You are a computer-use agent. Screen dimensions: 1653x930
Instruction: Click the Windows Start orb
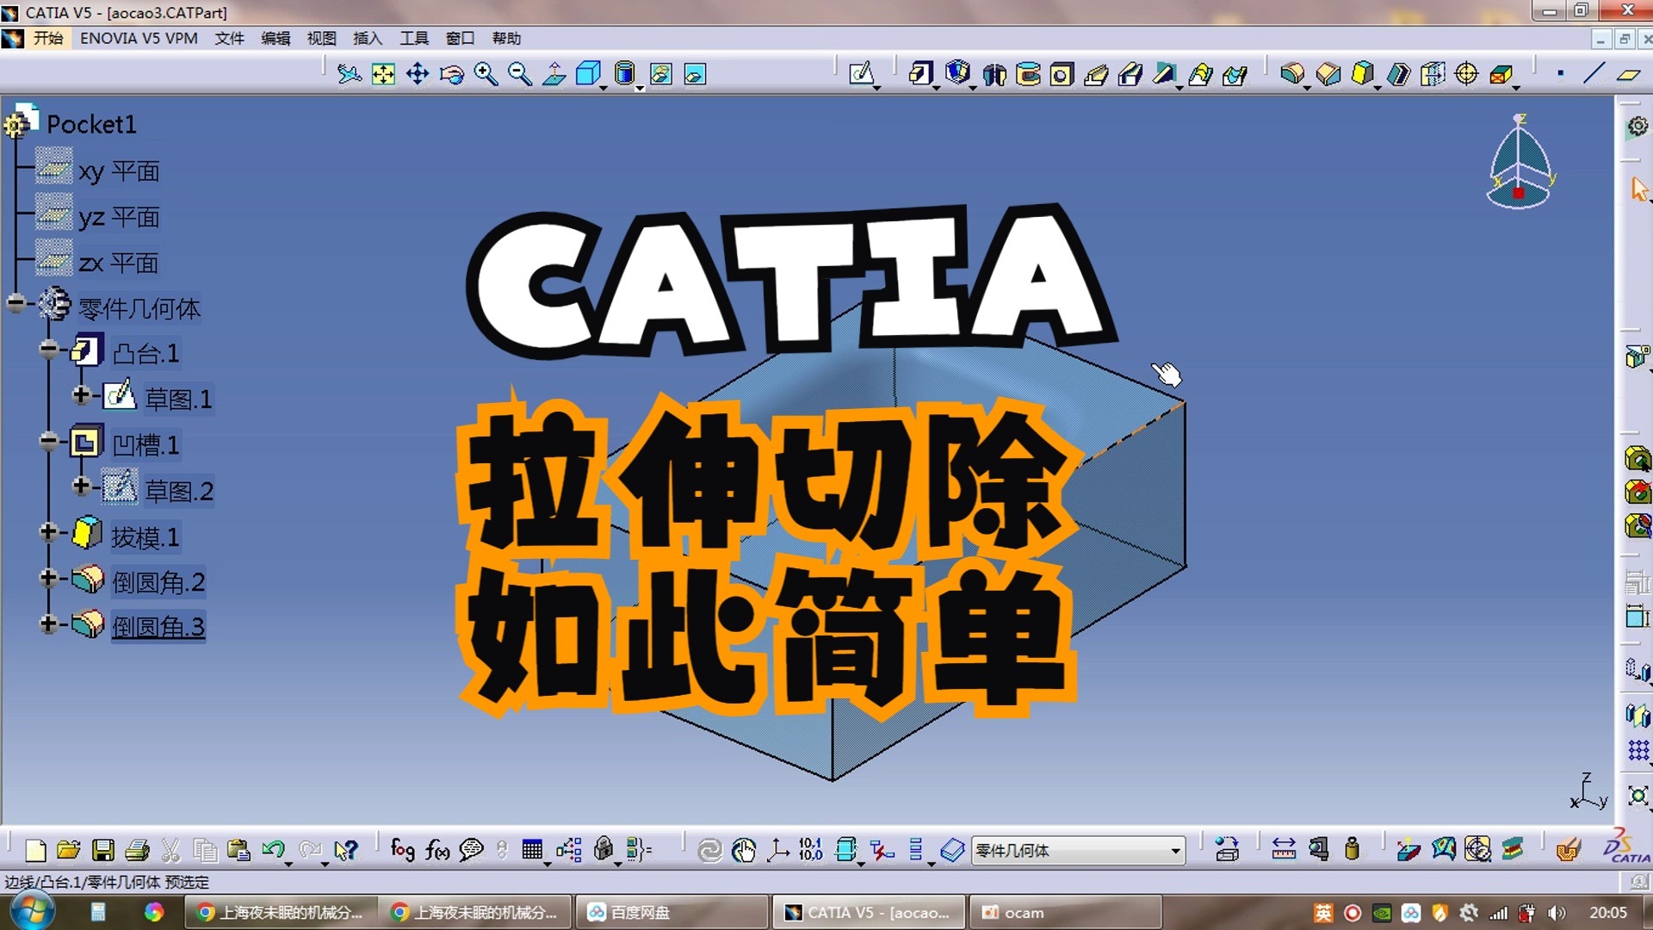(x=33, y=912)
